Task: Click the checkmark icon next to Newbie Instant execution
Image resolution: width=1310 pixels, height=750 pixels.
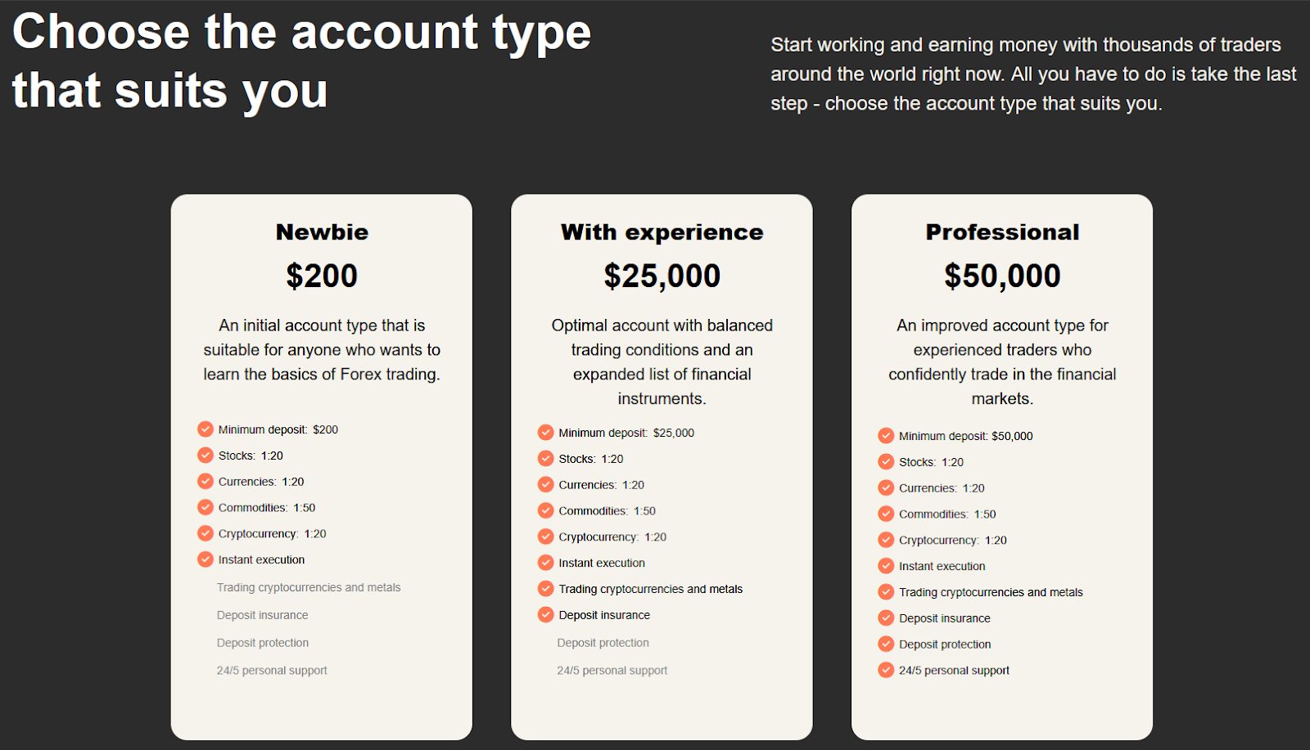Action: pos(206,559)
